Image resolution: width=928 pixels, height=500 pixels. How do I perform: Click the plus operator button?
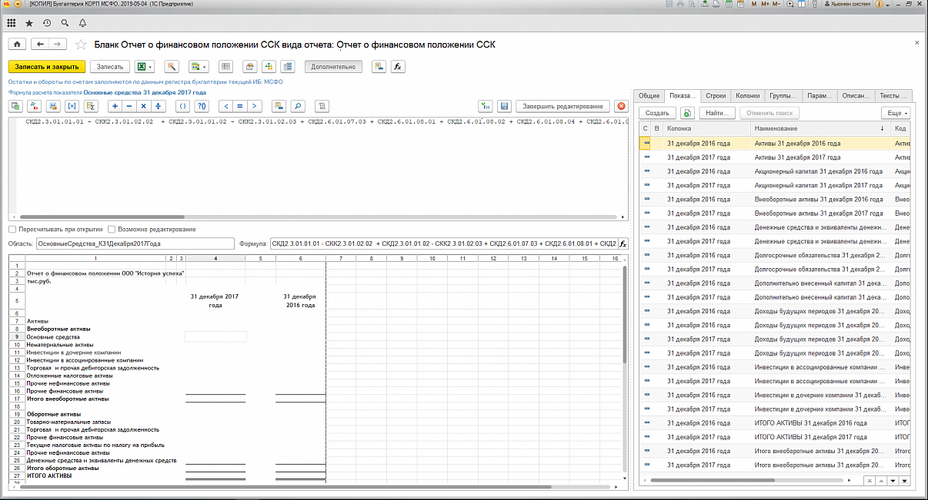[115, 106]
